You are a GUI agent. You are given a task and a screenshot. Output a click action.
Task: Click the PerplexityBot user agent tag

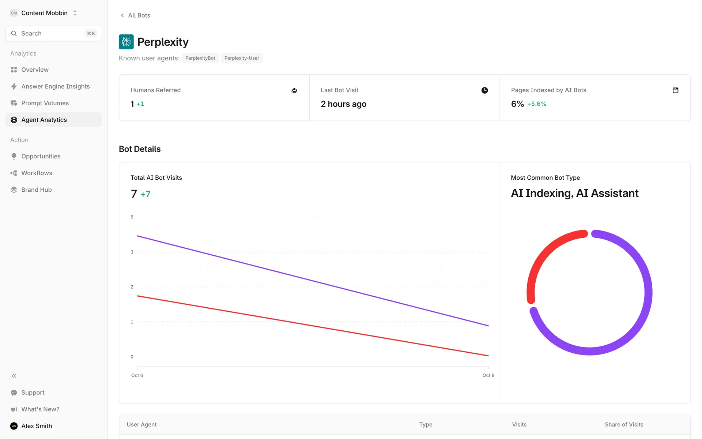pyautogui.click(x=200, y=58)
